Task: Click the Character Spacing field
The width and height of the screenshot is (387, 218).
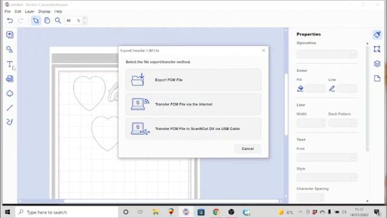Action: (x=310, y=197)
